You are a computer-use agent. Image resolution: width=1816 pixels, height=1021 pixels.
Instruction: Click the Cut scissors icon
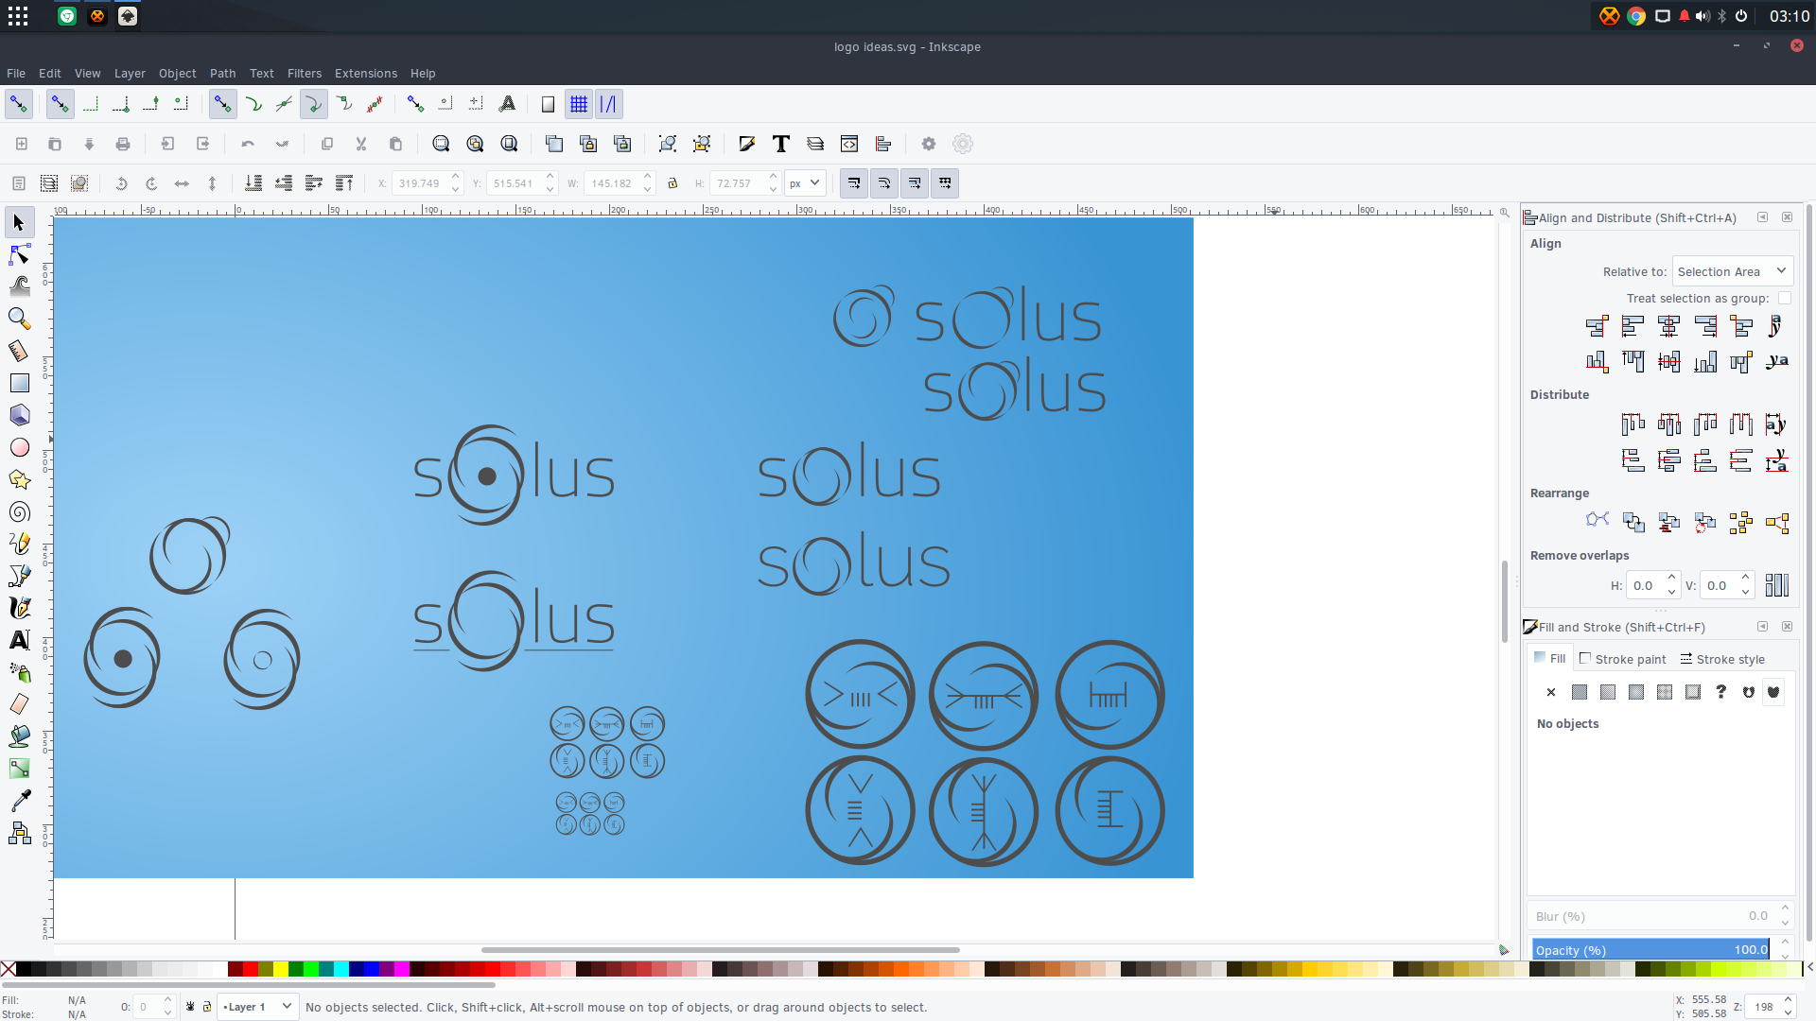361,144
